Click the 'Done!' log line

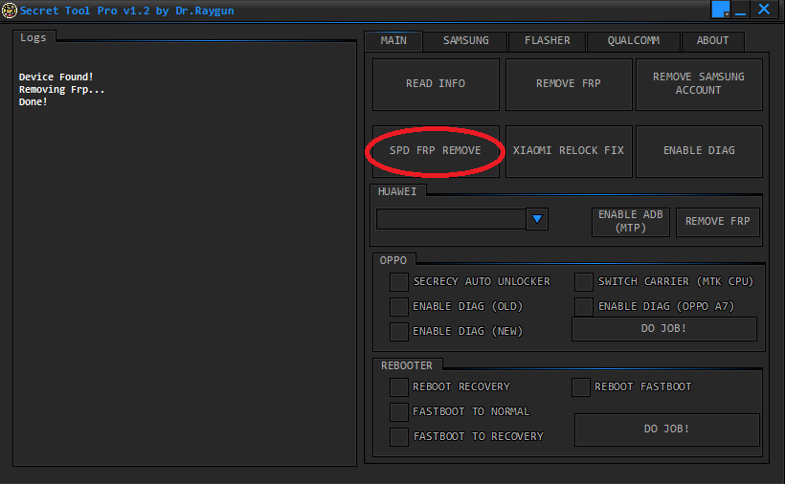34,102
